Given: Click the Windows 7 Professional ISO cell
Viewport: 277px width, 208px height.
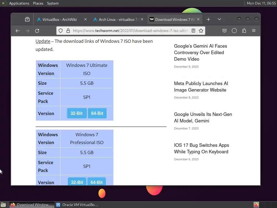Looking at the screenshot, I should pyautogui.click(x=87, y=138).
